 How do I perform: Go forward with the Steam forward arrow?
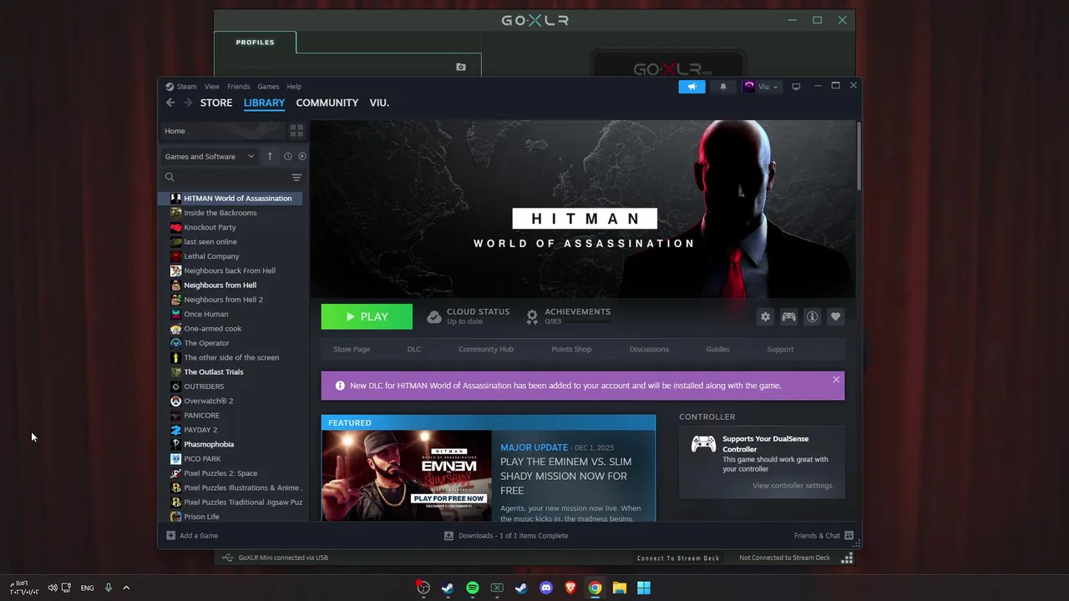pos(188,103)
